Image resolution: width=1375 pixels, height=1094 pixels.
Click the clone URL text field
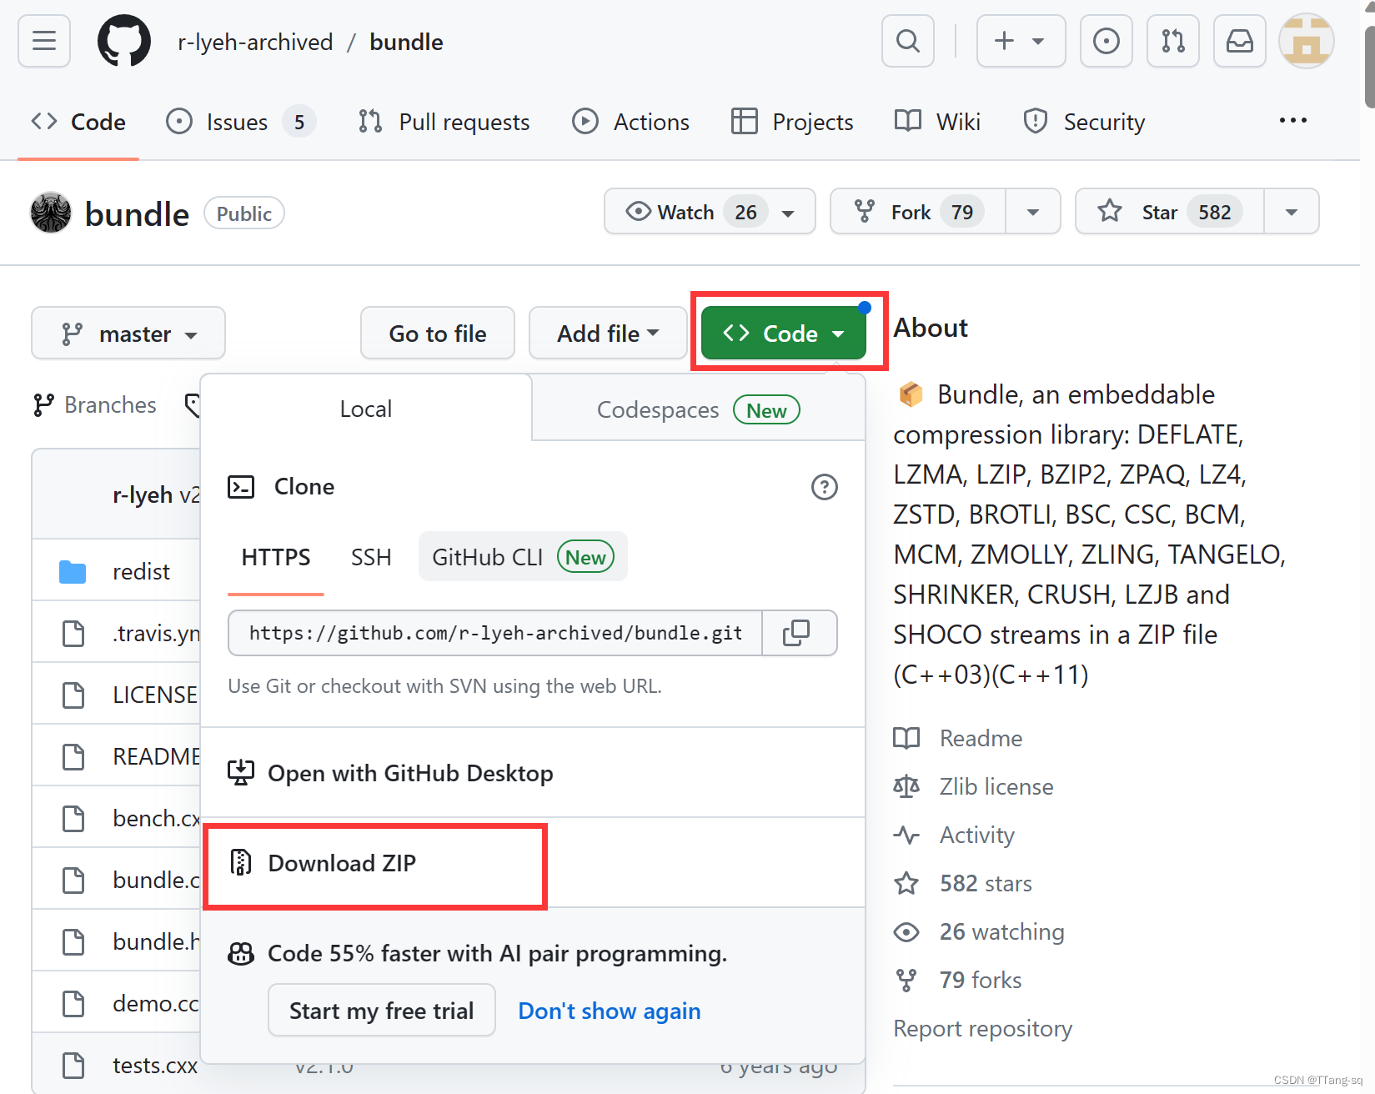pos(495,633)
